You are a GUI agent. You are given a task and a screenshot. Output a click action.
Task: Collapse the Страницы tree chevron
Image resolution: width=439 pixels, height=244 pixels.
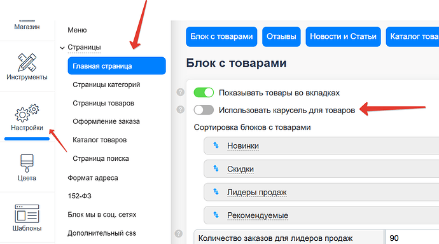point(62,48)
